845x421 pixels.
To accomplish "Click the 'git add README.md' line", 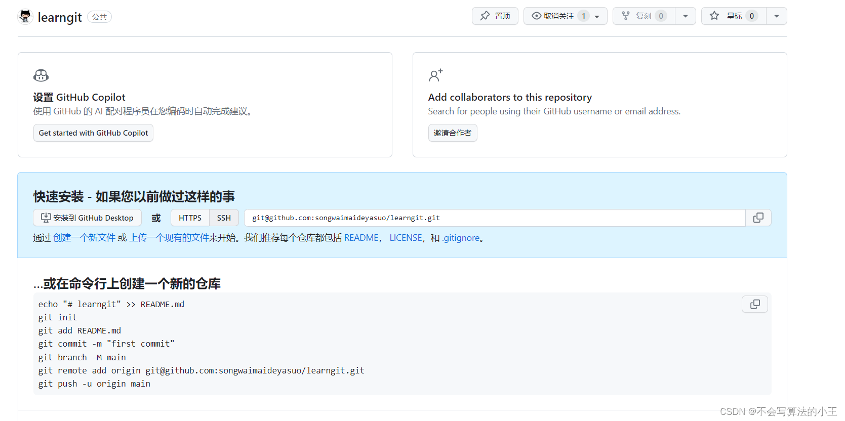I will (x=79, y=330).
